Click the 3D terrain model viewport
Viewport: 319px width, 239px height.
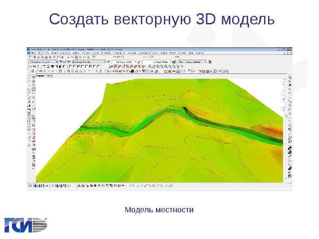(x=159, y=131)
